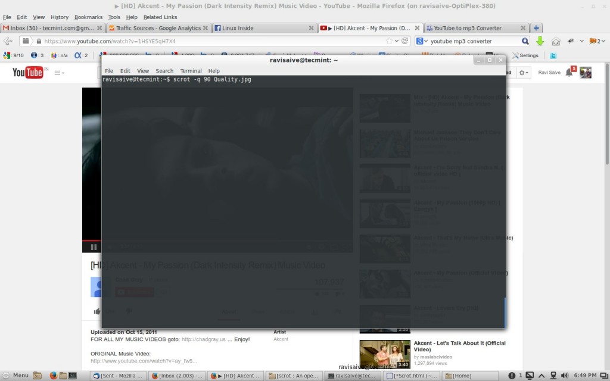
Task: Open Akcent Let's Talk About It thumbnail
Action: [x=385, y=354]
